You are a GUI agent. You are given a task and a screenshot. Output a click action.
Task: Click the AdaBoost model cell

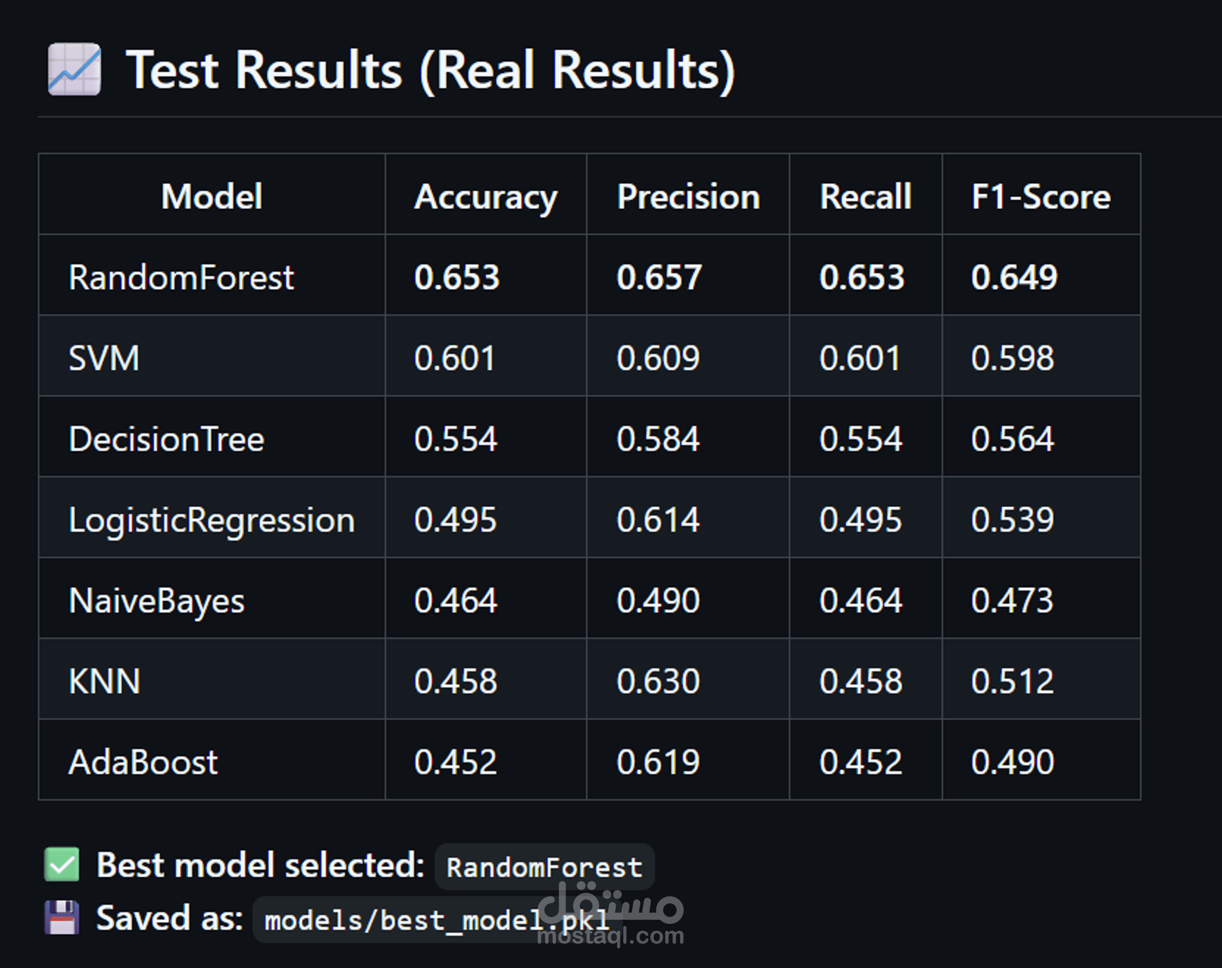[x=143, y=762]
